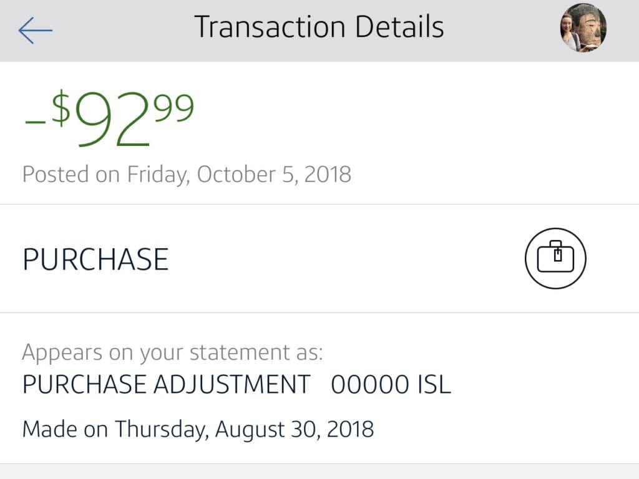
Task: Select the PURCHASE ADJUSTMENT text
Action: coord(166,385)
